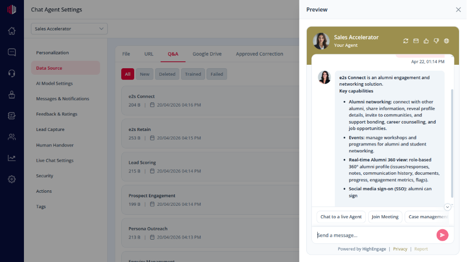Open Human Handover settings

[x=65, y=145]
